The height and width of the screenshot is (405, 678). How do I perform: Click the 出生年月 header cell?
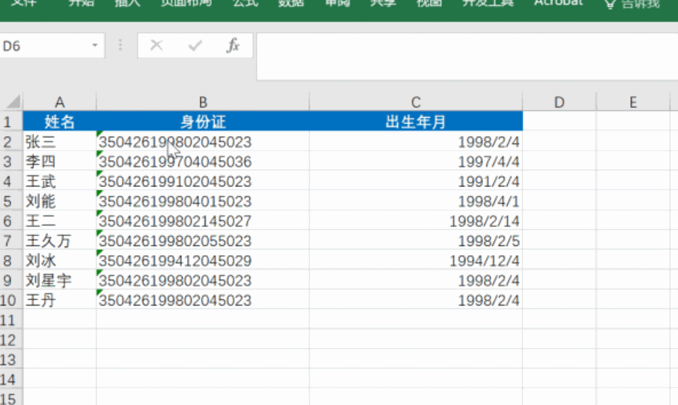[x=416, y=122]
